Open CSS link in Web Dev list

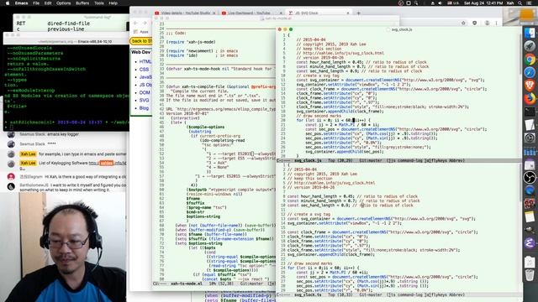click(x=144, y=69)
